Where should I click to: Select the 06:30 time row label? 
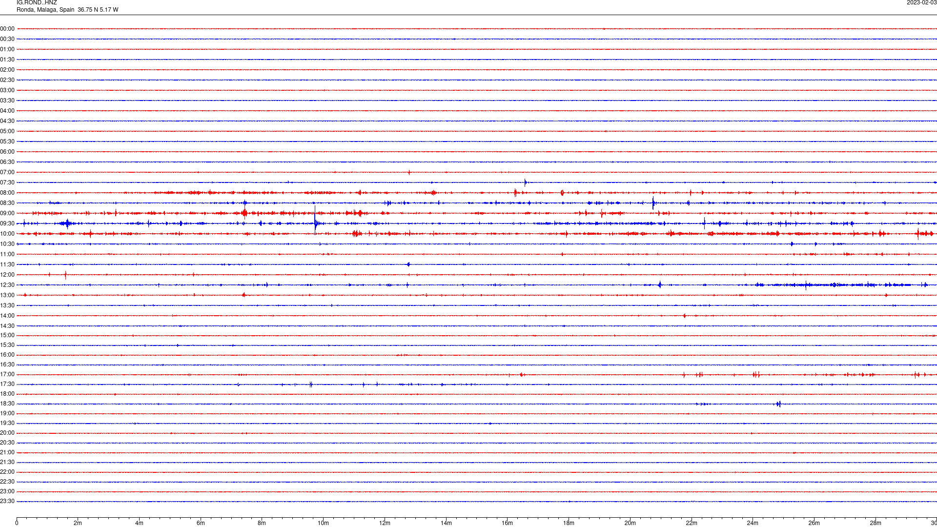coord(7,162)
